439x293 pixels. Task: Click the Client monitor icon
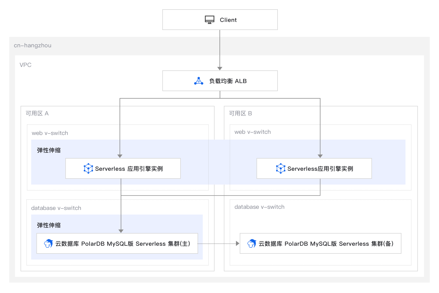pyautogui.click(x=210, y=20)
